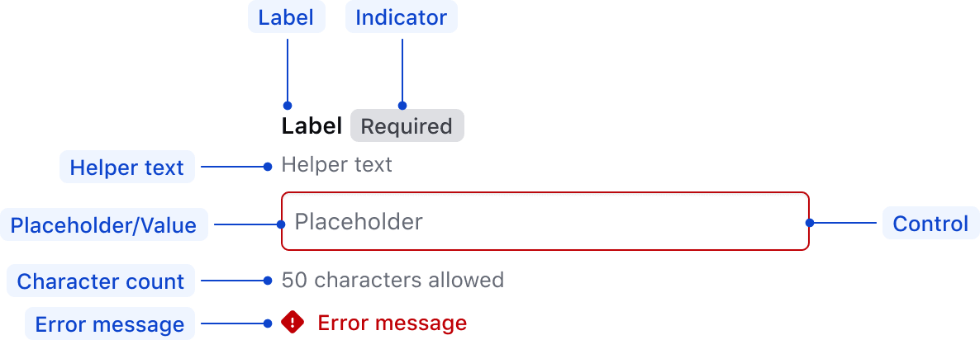
Task: Click the blue Helper text annotation tag
Action: tap(126, 168)
